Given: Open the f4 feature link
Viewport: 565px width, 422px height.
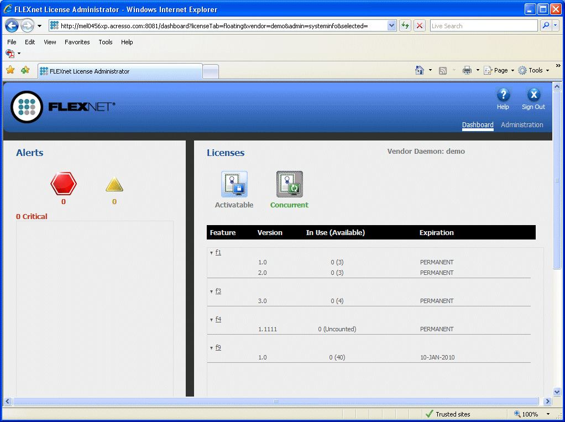Looking at the screenshot, I should click(x=218, y=319).
